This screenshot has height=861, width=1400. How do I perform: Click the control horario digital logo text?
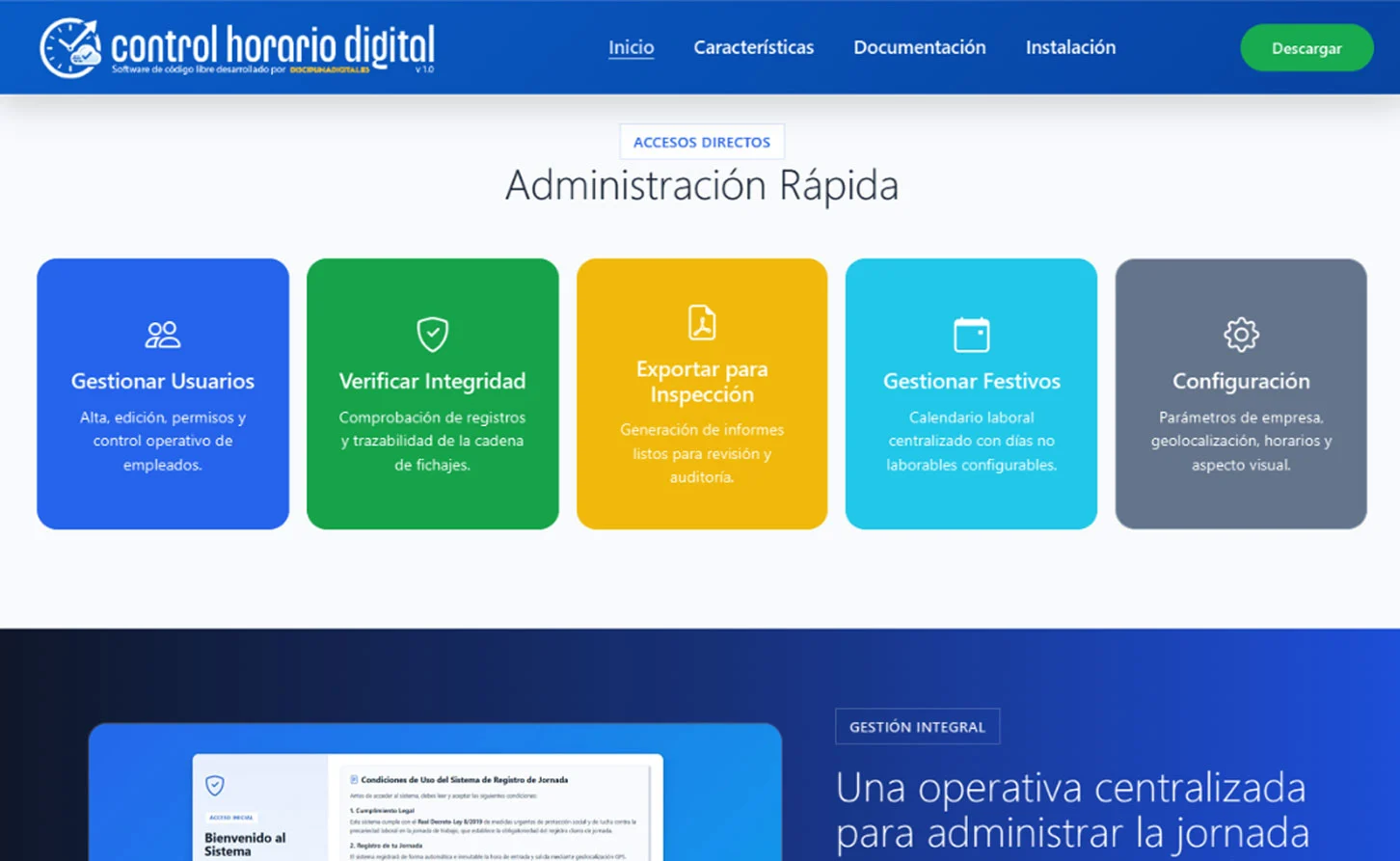[272, 43]
